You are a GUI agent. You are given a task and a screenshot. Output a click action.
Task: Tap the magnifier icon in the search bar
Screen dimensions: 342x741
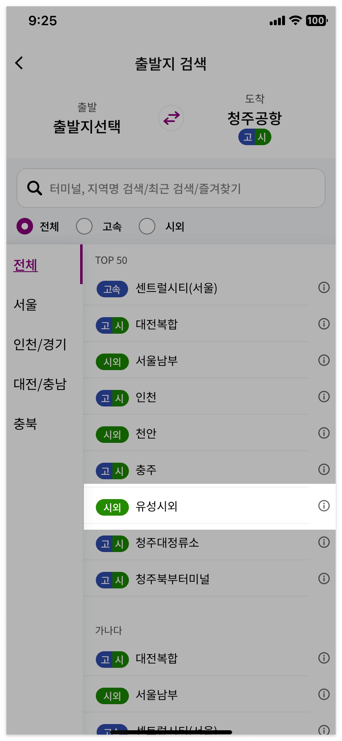tap(34, 188)
